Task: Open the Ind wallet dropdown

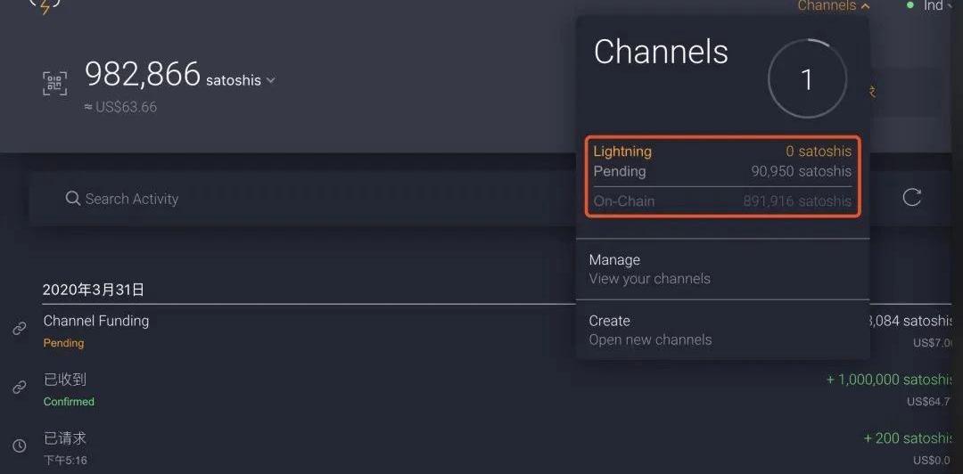Action: (934, 6)
